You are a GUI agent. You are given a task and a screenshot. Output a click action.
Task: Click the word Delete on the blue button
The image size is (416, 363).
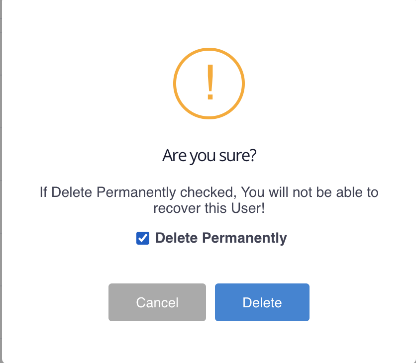click(262, 302)
